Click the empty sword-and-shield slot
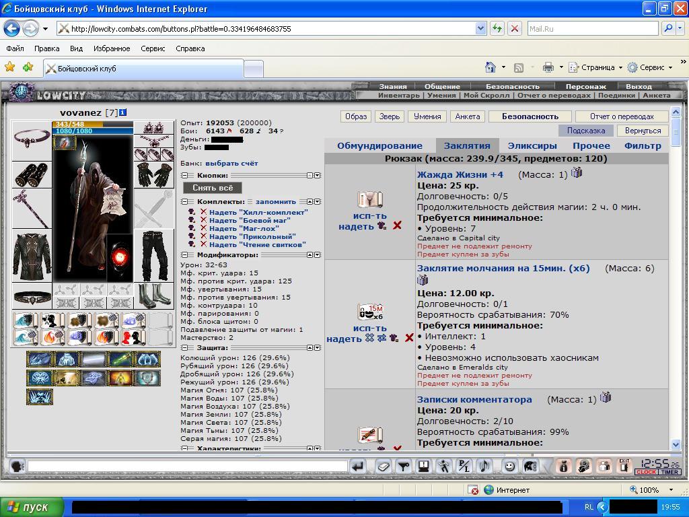The image size is (689, 517). coord(154,209)
